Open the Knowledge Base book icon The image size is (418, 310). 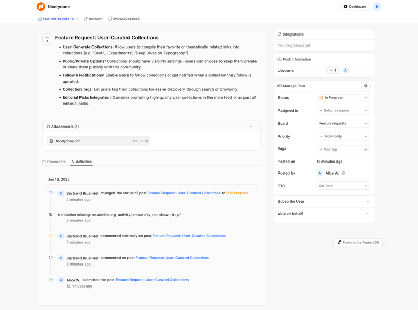(110, 18)
